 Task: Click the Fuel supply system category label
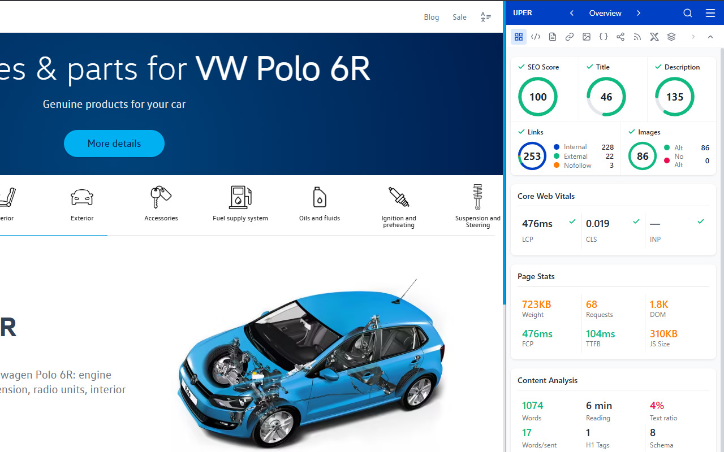click(x=240, y=218)
